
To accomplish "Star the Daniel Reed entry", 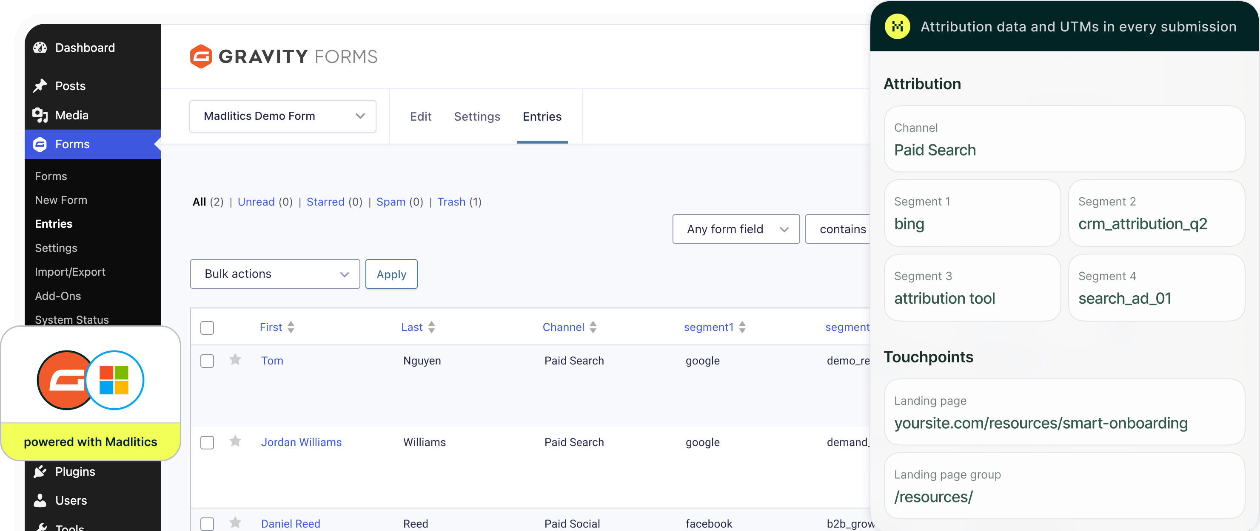I will click(235, 523).
